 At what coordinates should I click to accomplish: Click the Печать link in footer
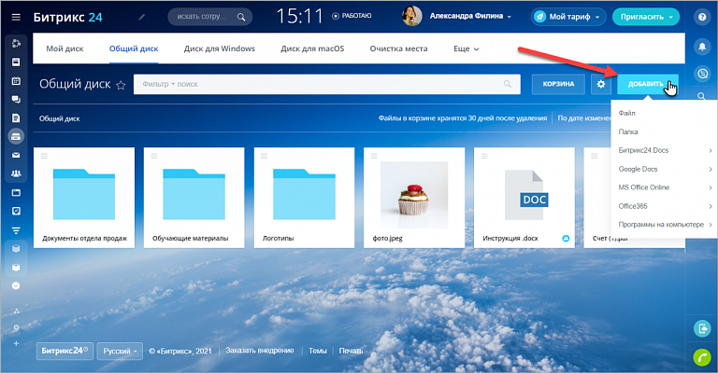pyautogui.click(x=351, y=351)
